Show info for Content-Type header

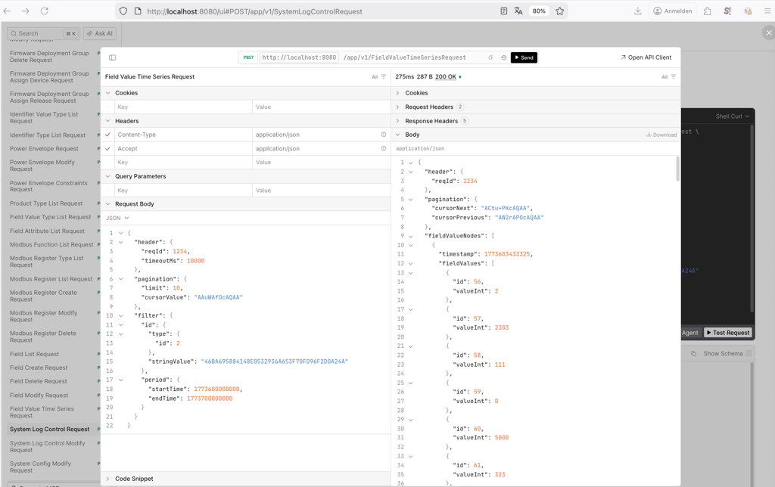pos(384,135)
